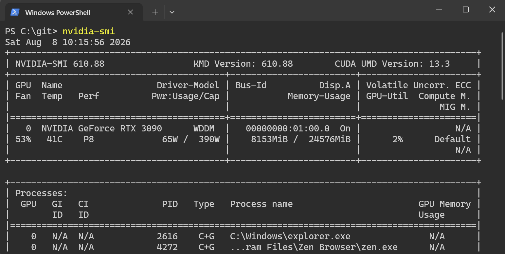Click the 'C+G' type in the explorer.exe row
505x254 pixels.
[x=207, y=236]
